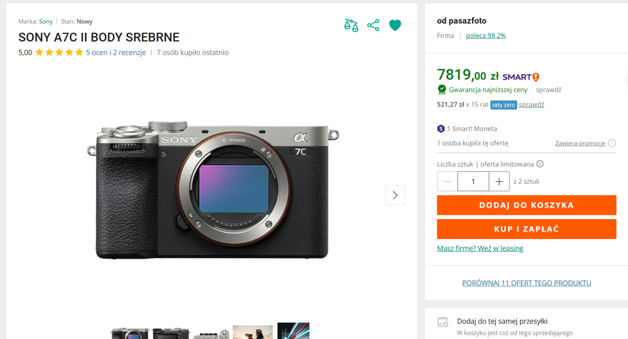The width and height of the screenshot is (628, 339).
Task: Click the poleca 98,2% seller rating link
Action: coord(485,36)
